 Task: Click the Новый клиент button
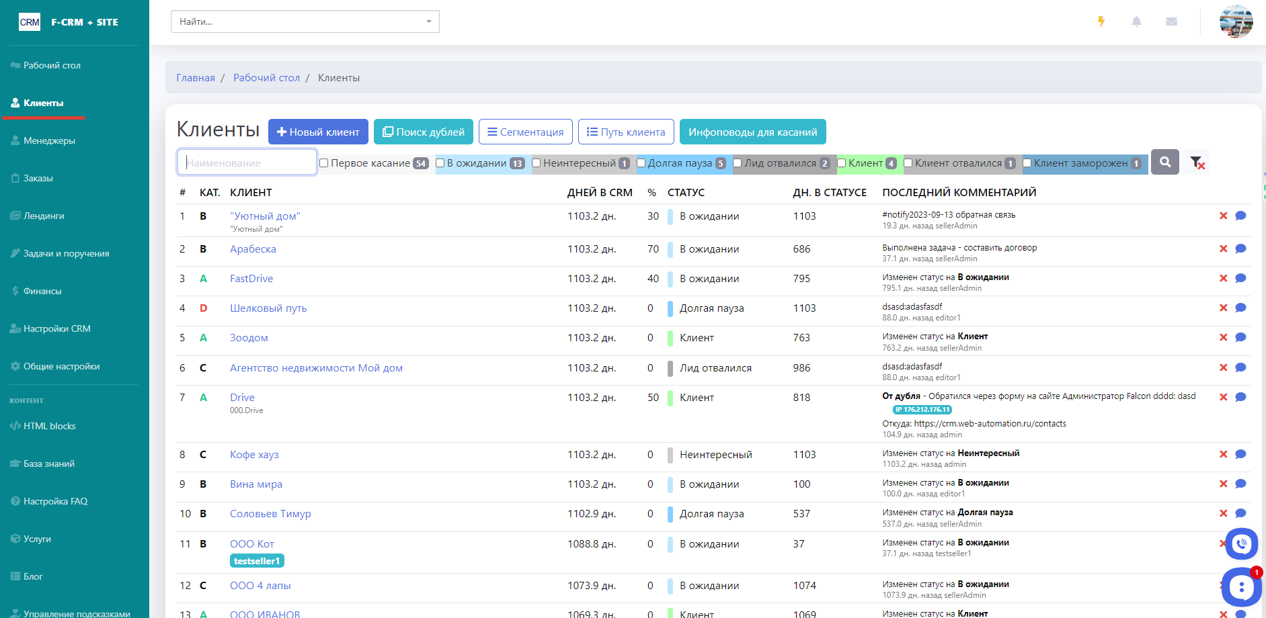(318, 132)
